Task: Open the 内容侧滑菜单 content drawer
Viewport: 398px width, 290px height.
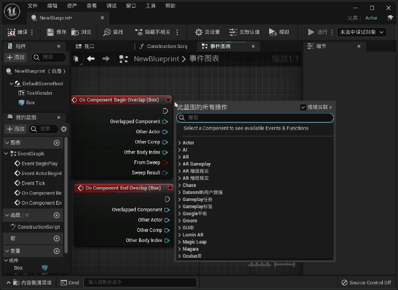Action: [x=29, y=282]
